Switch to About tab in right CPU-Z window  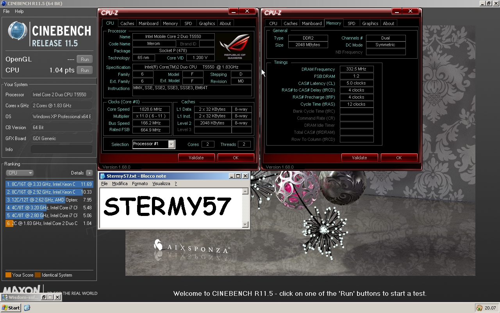pos(389,23)
